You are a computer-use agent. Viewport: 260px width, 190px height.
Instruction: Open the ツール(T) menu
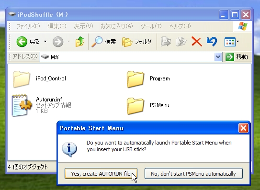coord(150,26)
